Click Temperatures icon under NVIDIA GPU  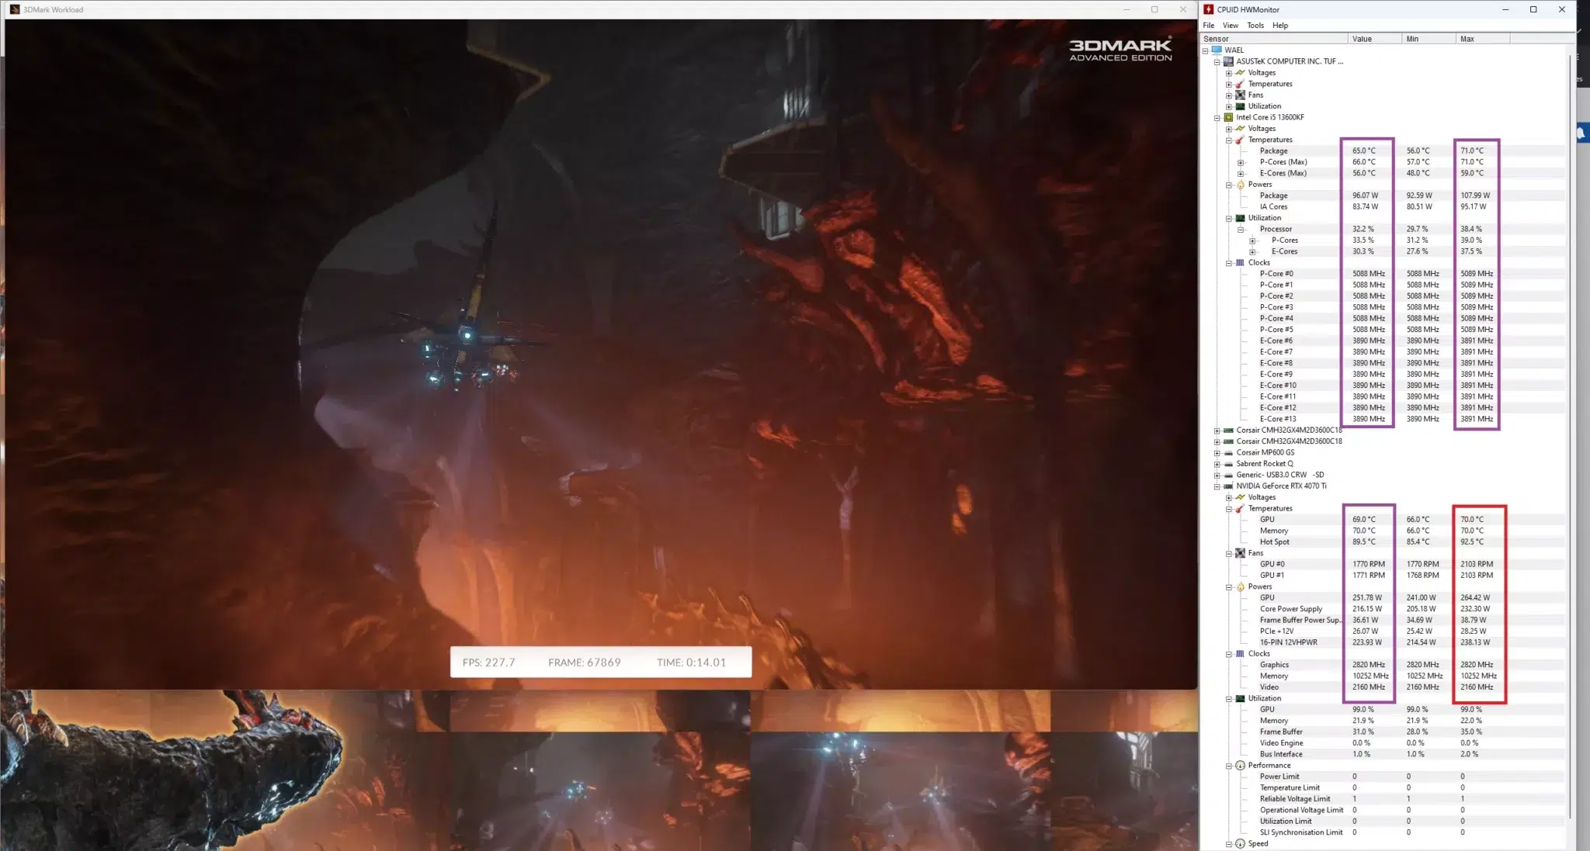coord(1240,508)
